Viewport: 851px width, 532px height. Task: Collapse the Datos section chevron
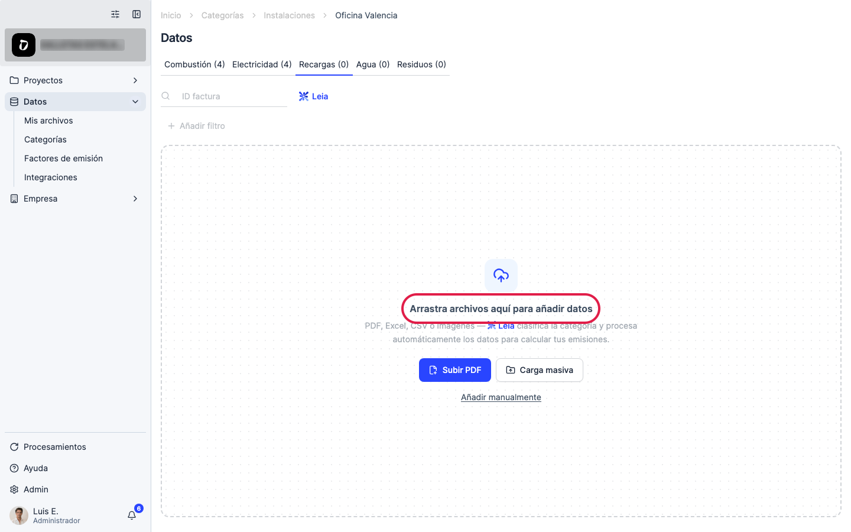coord(135,102)
